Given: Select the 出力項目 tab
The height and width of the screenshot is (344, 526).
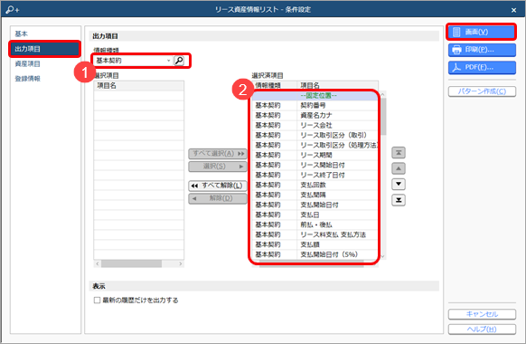Looking at the screenshot, I should [44, 49].
